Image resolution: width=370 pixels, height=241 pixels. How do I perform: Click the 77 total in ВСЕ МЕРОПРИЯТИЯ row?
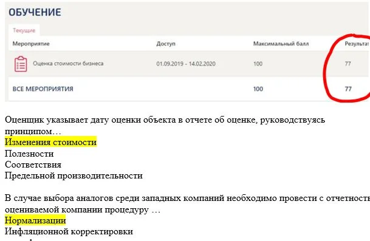point(348,89)
